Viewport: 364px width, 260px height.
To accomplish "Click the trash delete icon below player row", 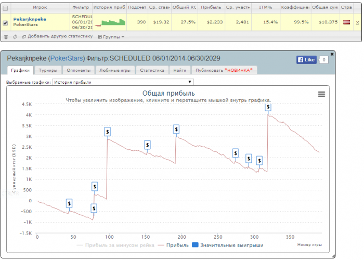I will (6, 37).
